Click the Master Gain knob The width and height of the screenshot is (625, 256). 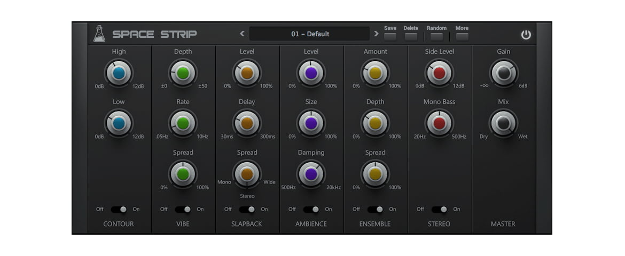click(504, 73)
